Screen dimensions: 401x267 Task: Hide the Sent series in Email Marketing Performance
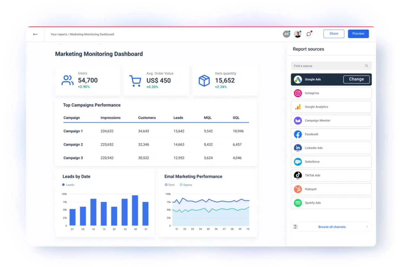(169, 185)
